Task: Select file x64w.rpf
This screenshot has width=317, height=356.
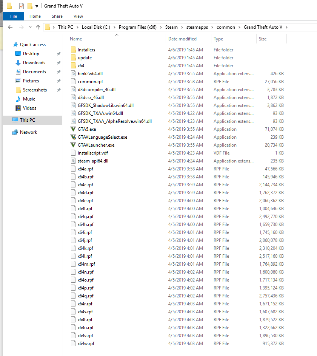Action: click(86, 344)
